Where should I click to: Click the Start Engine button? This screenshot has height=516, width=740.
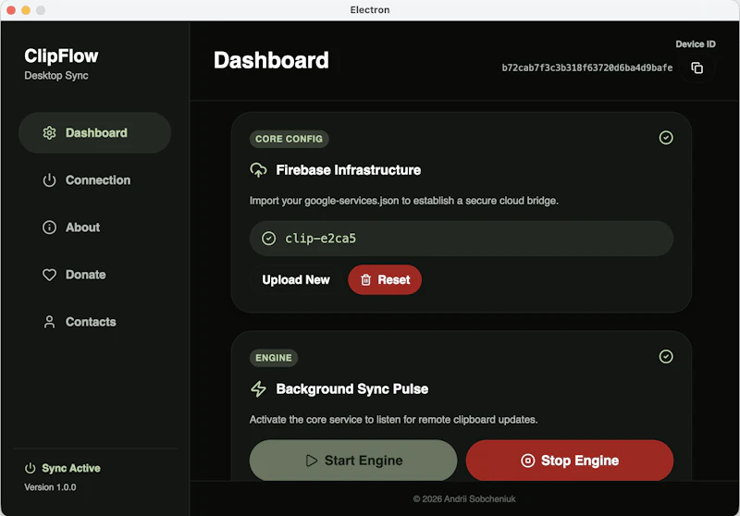point(353,461)
